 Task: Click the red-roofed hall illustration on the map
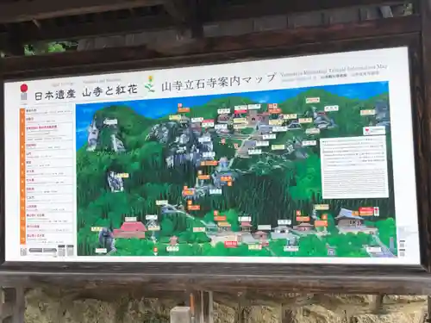[130, 230]
